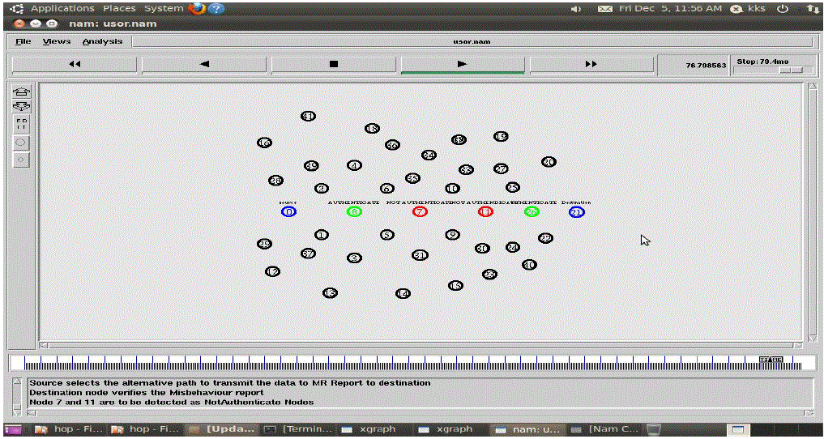Stop the animation with the square button

coord(333,64)
